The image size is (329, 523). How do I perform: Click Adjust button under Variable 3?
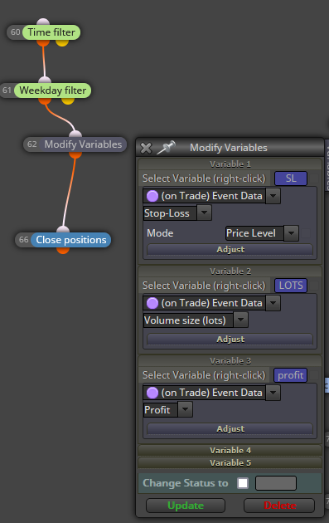coord(230,429)
